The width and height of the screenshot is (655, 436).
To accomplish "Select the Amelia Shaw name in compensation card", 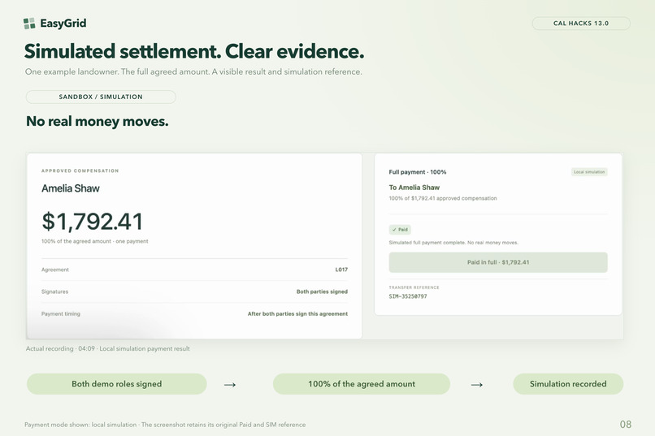I will 70,188.
